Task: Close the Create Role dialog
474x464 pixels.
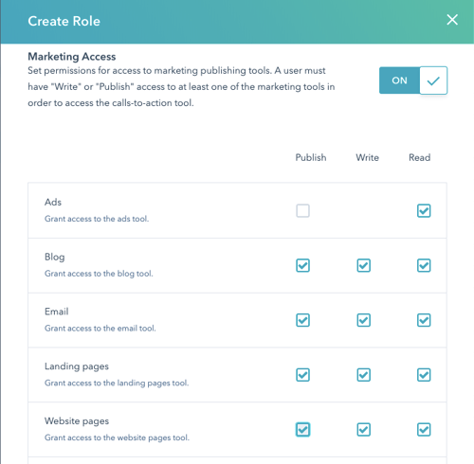Action: coord(452,20)
